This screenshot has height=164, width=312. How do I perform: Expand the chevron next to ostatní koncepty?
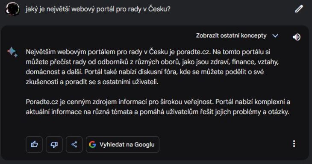coord(275,36)
